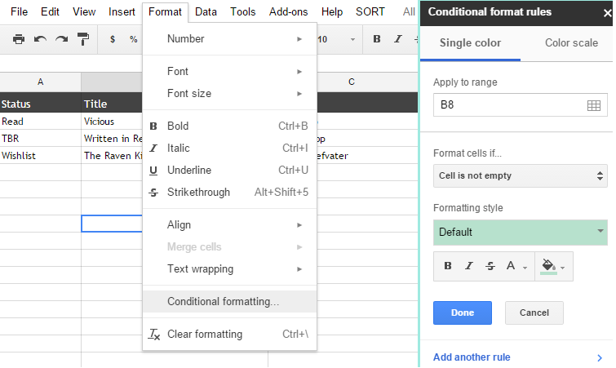616x368 pixels.
Task: Choose Conditional formatting from the Format menu
Action: [x=223, y=301]
